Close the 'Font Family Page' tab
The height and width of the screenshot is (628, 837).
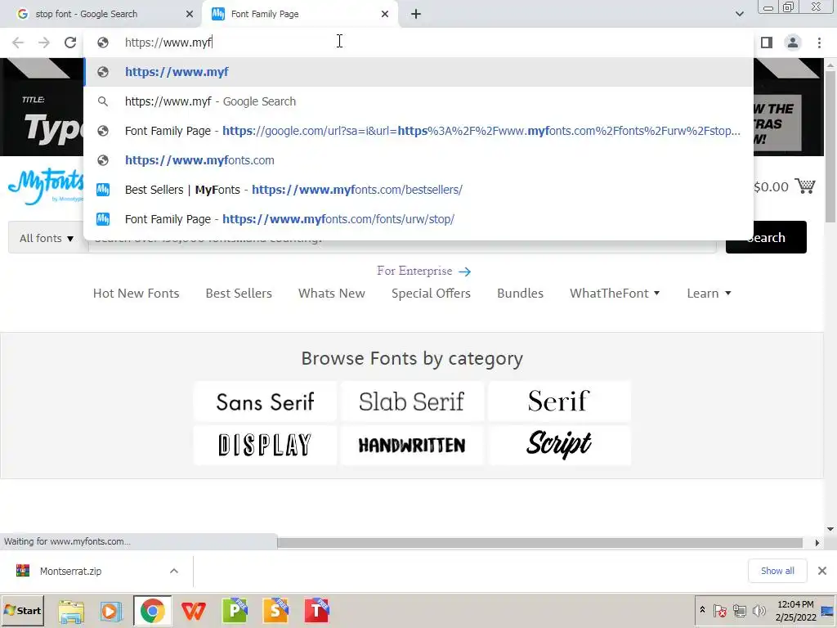tap(385, 14)
